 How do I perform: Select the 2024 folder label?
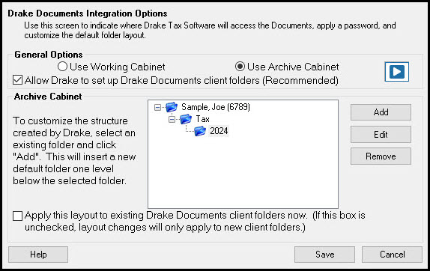click(x=219, y=131)
